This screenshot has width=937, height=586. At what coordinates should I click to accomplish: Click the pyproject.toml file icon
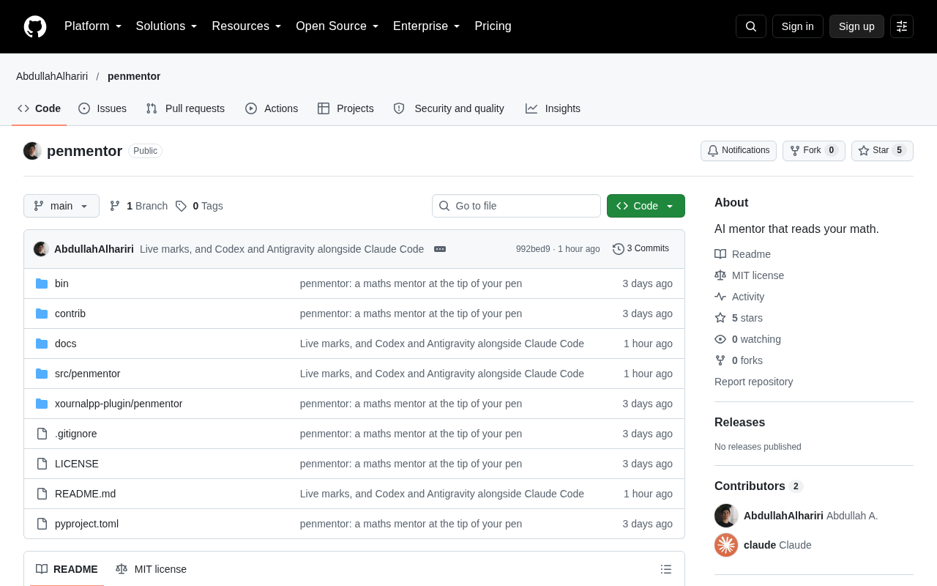tap(42, 524)
